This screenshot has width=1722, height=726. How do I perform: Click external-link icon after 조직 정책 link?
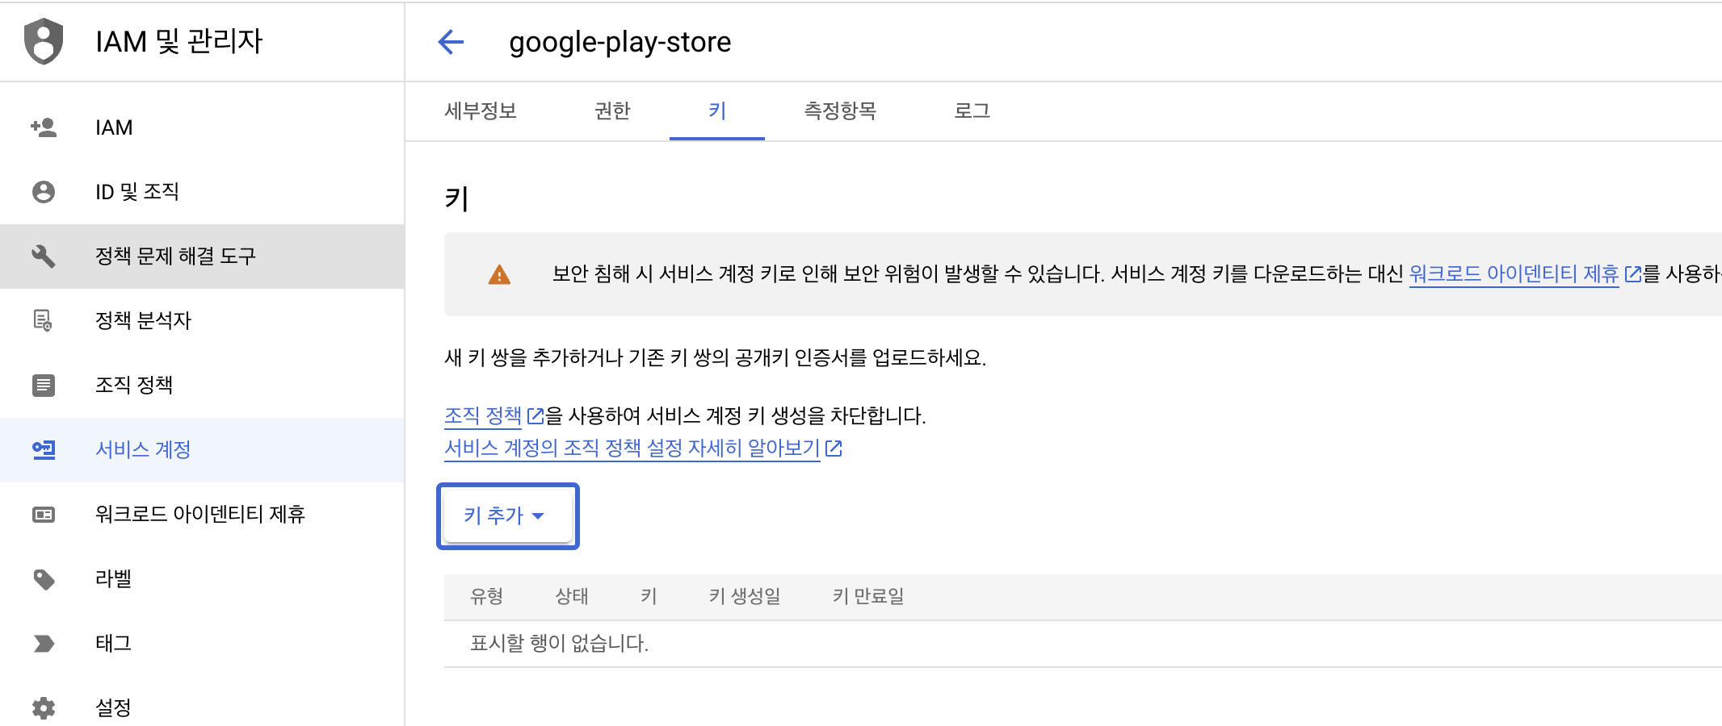coord(535,416)
